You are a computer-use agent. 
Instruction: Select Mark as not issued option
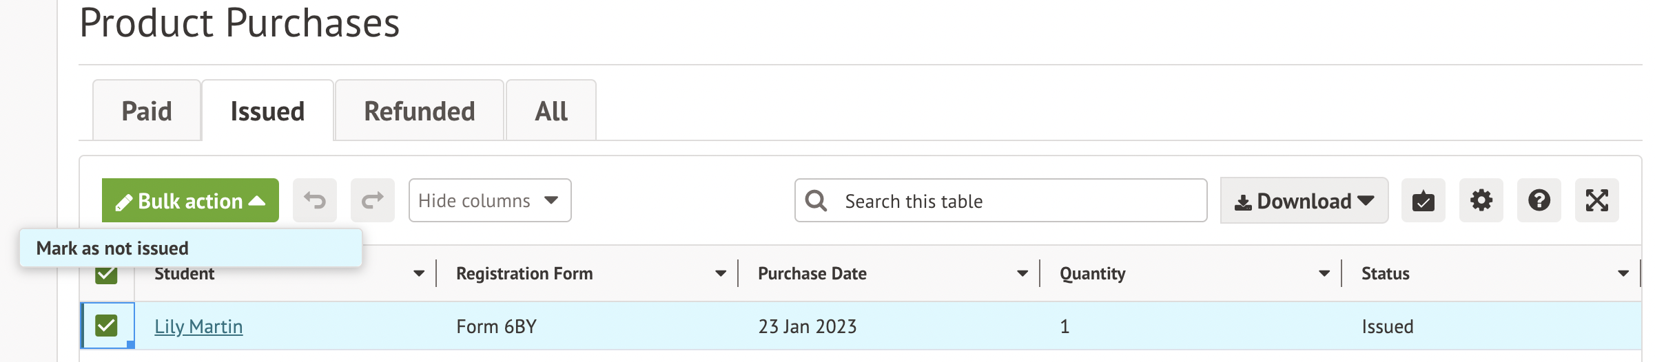(x=112, y=248)
